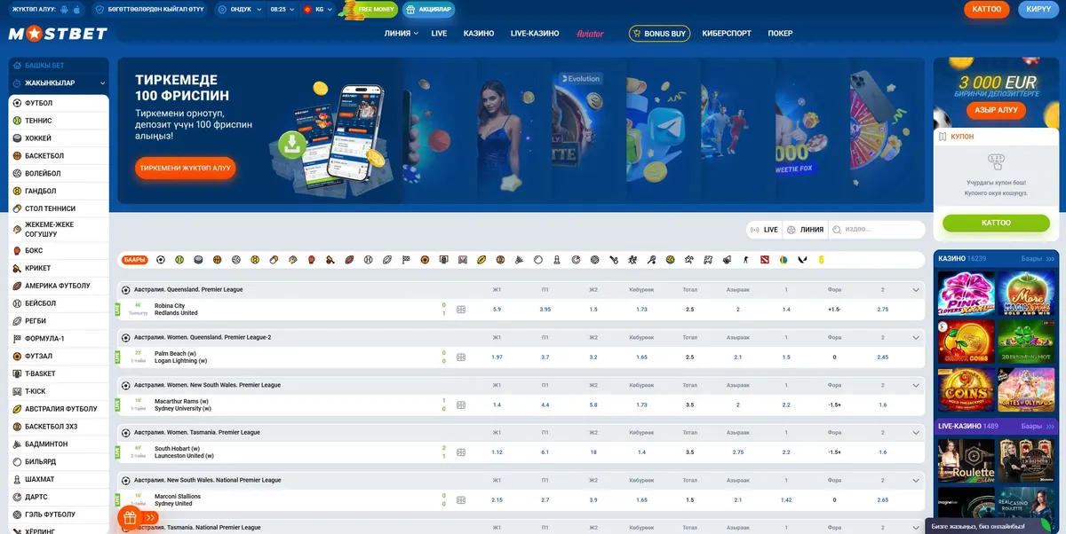Collapse Австралия Queensland Premier League section

916,290
